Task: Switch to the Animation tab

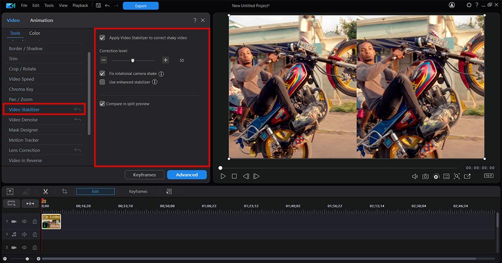Action: coord(42,20)
